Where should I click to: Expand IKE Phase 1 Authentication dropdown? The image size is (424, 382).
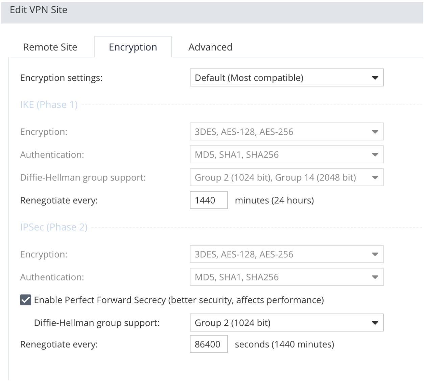tap(286, 155)
